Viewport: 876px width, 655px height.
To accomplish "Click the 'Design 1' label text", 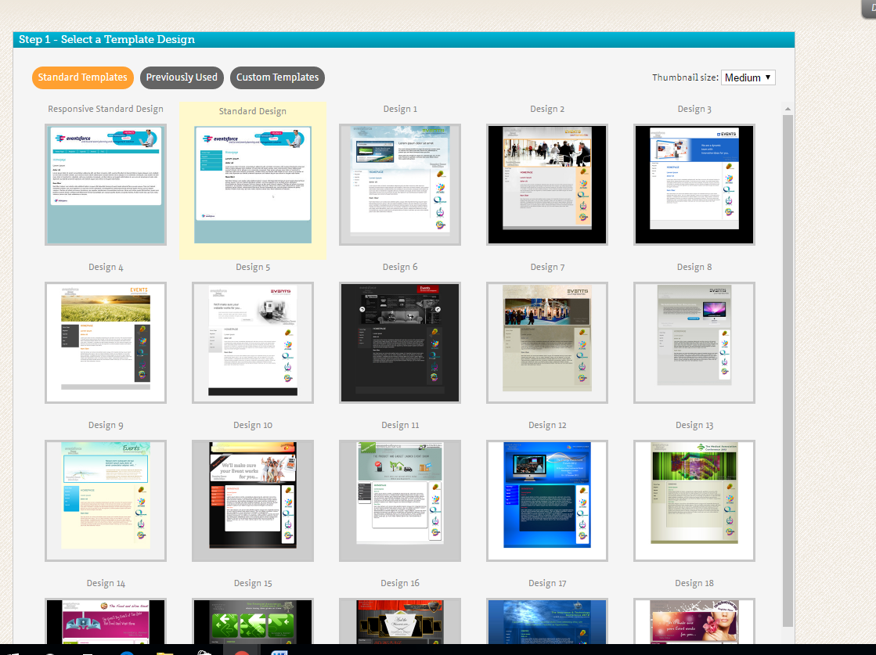I will (x=400, y=110).
